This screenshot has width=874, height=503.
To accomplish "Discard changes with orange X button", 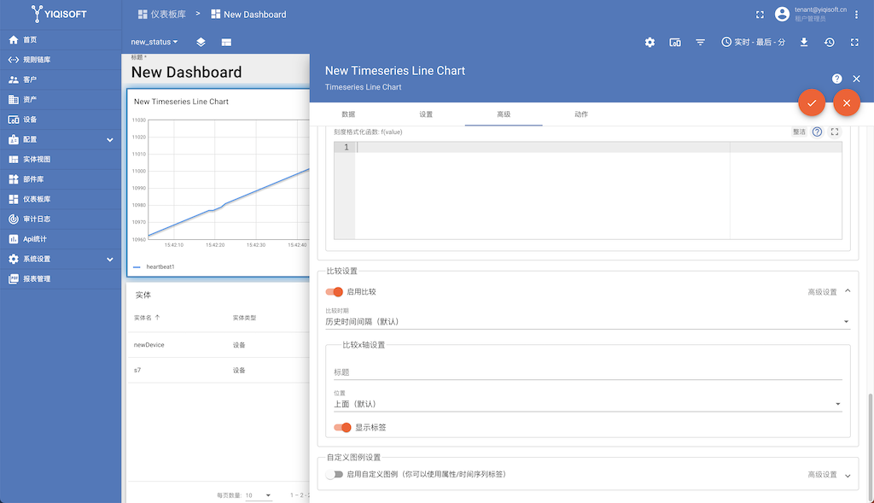I will pyautogui.click(x=847, y=102).
